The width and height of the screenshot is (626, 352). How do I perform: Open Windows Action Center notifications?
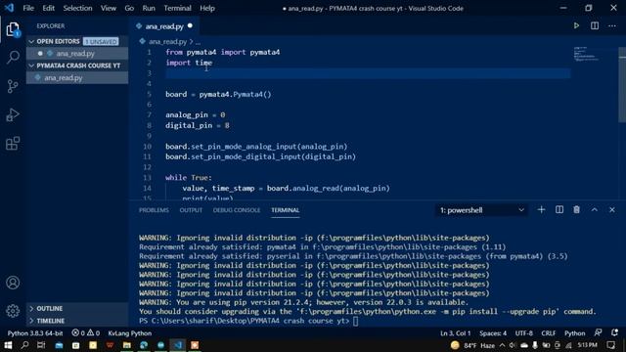coord(610,345)
